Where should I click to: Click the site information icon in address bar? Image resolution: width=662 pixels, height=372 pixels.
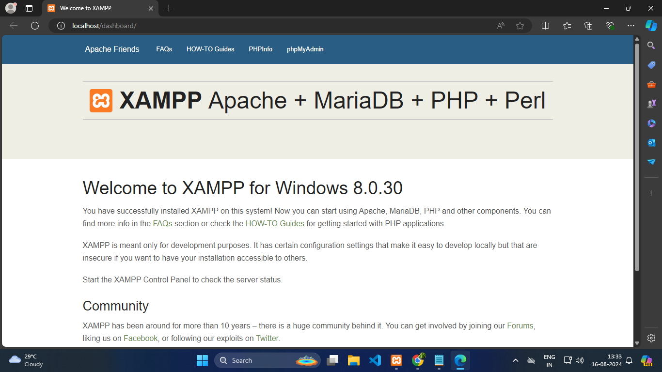pyautogui.click(x=61, y=26)
